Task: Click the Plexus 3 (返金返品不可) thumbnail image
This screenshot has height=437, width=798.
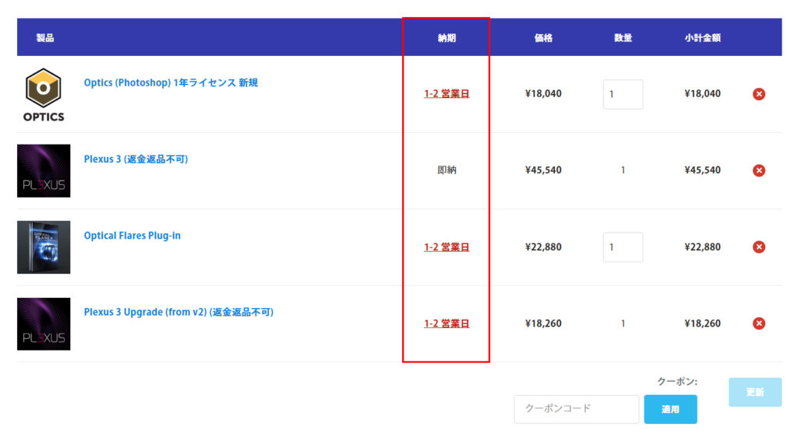Action: pos(44,171)
